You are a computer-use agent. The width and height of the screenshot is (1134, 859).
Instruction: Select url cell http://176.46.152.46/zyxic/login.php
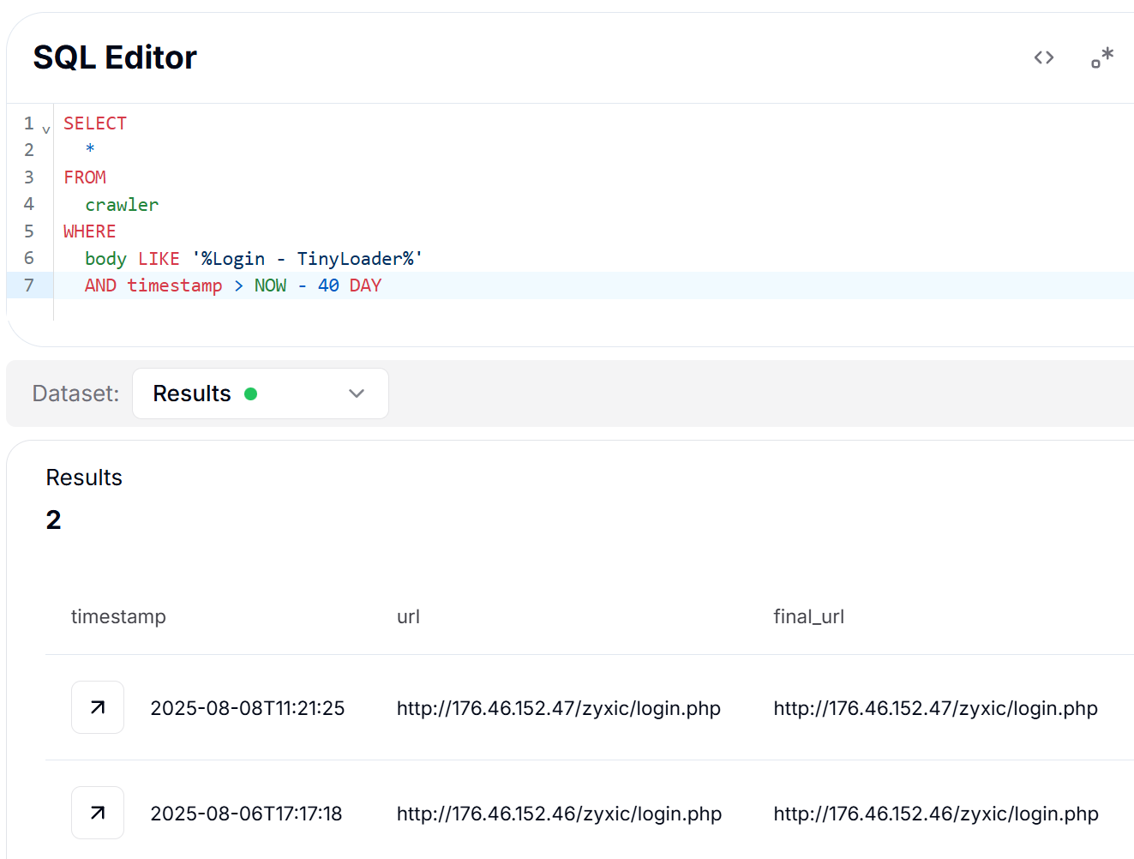coord(559,814)
